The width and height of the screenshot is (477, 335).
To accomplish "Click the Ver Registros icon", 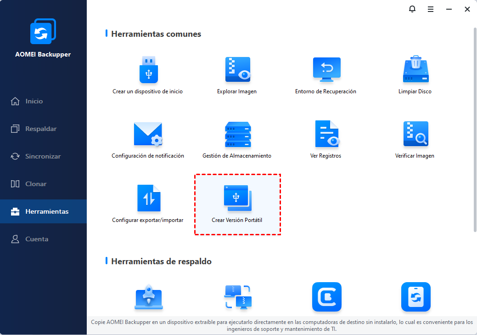I will [x=327, y=134].
